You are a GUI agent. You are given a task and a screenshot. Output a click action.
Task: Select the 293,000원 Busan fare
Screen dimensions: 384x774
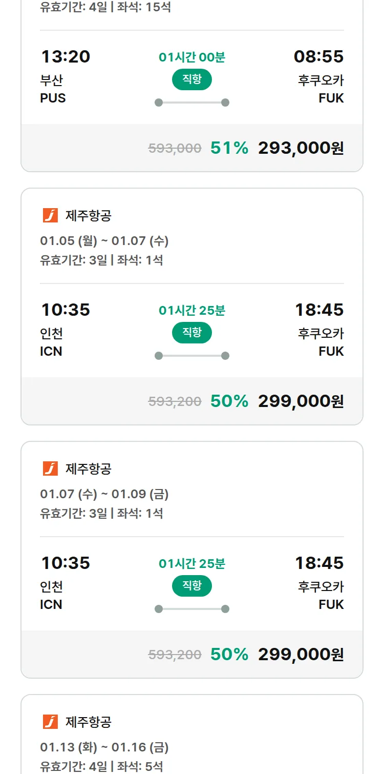tap(301, 148)
